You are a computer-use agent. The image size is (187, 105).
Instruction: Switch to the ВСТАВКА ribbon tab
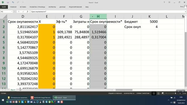coord(23,7)
